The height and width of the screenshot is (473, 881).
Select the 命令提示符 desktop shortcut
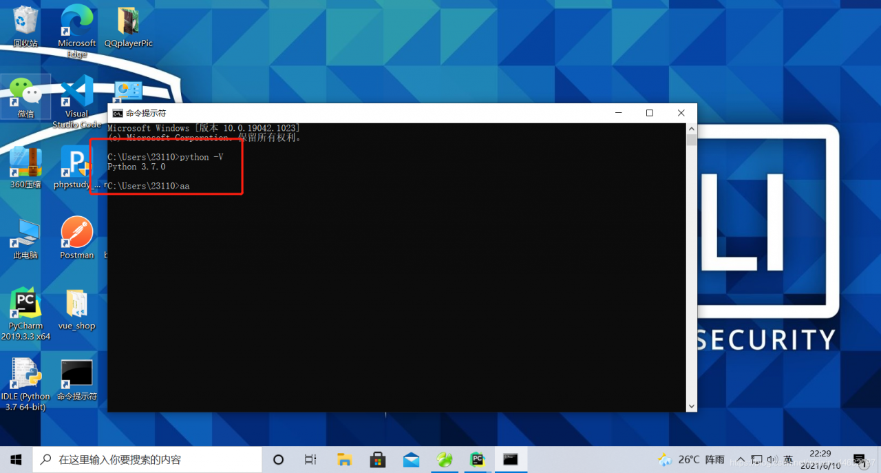click(77, 380)
